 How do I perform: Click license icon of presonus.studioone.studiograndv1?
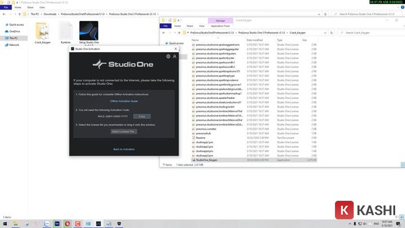193,107
